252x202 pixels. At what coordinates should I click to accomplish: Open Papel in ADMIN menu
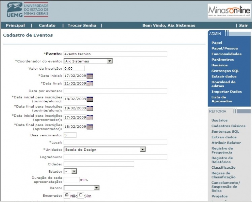click(x=217, y=43)
